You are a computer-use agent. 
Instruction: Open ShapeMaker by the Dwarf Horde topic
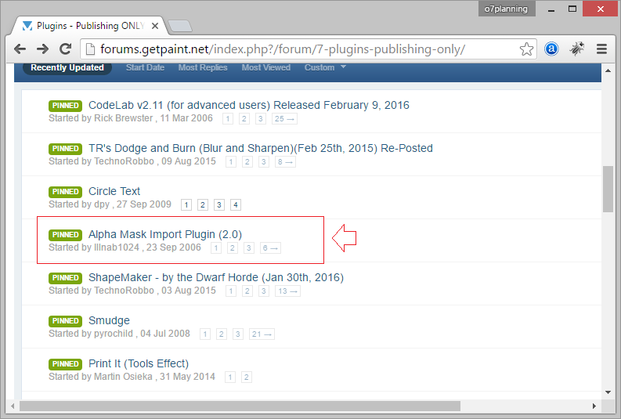[x=216, y=277]
